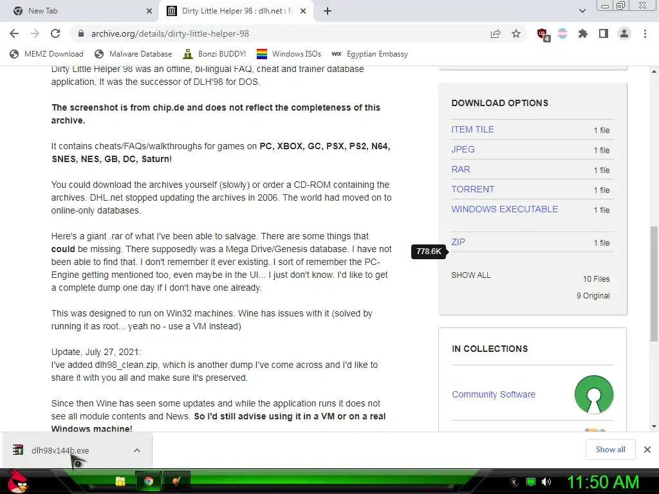Open the Chrome profile avatar
Screen dimensions: 659x494
624,33
